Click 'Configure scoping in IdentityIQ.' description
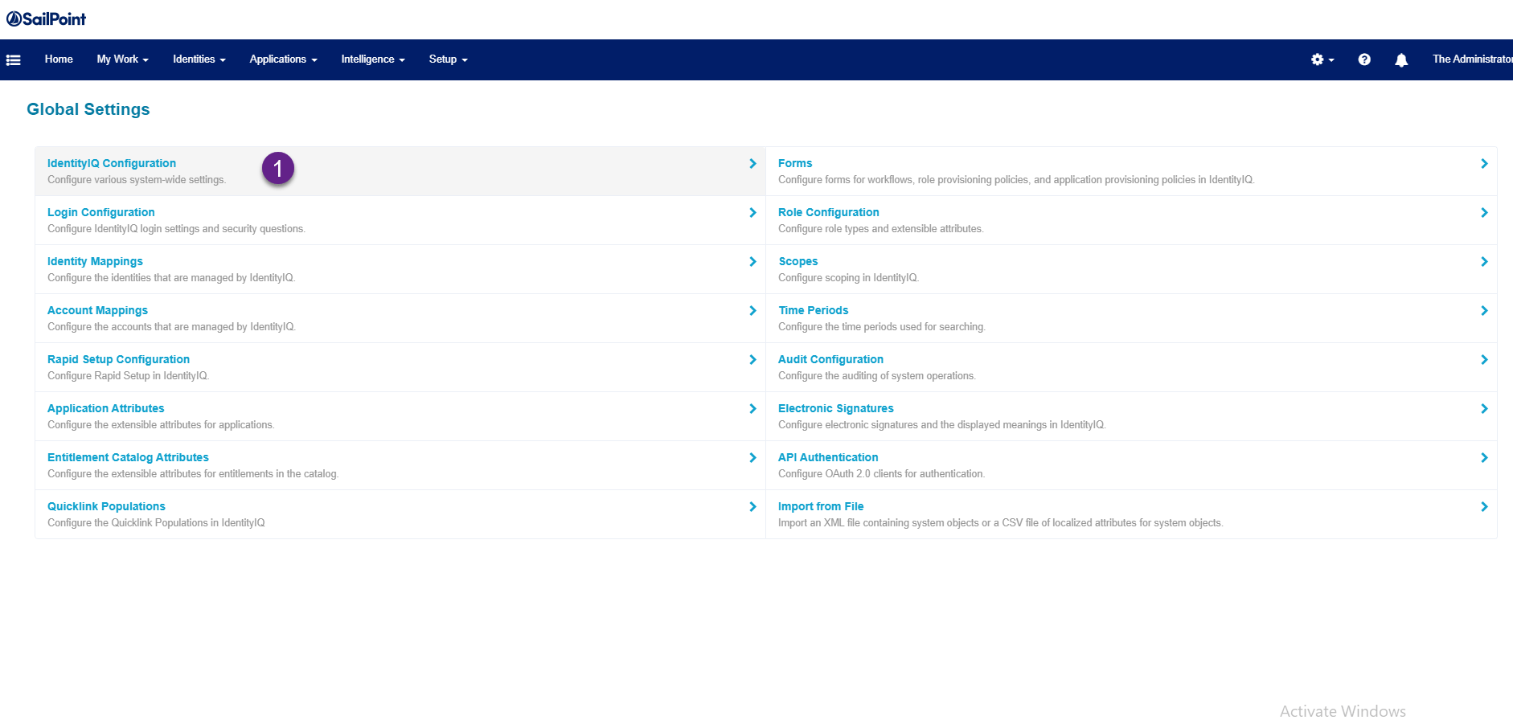The image size is (1513, 724). click(848, 278)
